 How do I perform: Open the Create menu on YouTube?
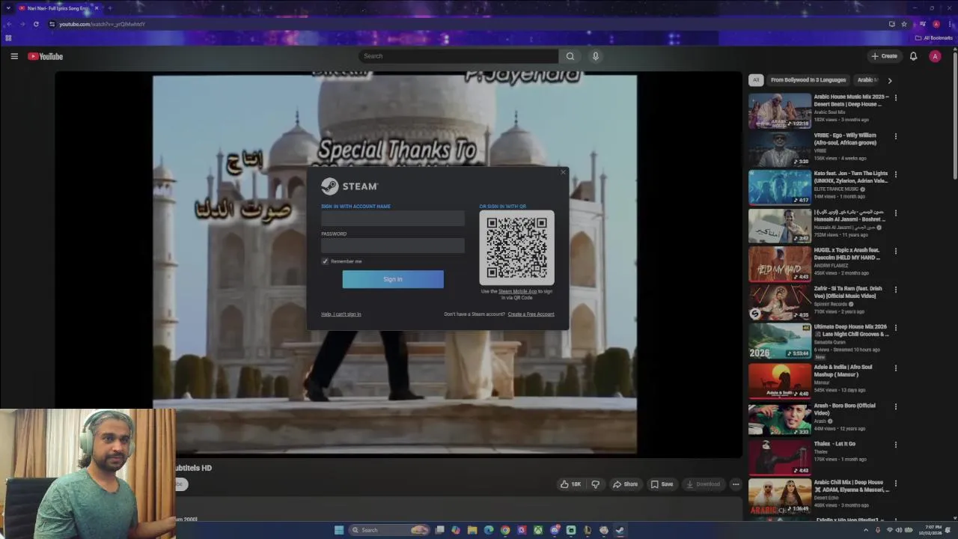(884, 56)
